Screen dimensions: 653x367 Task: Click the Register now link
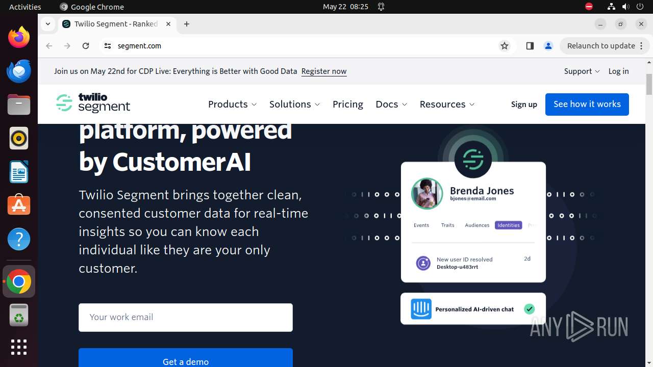tap(324, 71)
